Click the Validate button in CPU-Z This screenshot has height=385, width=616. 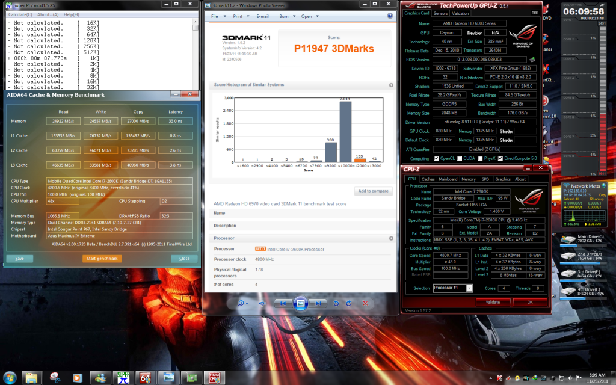tap(493, 302)
